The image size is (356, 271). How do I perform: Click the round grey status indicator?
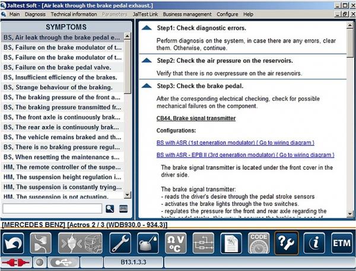[x=40, y=262]
